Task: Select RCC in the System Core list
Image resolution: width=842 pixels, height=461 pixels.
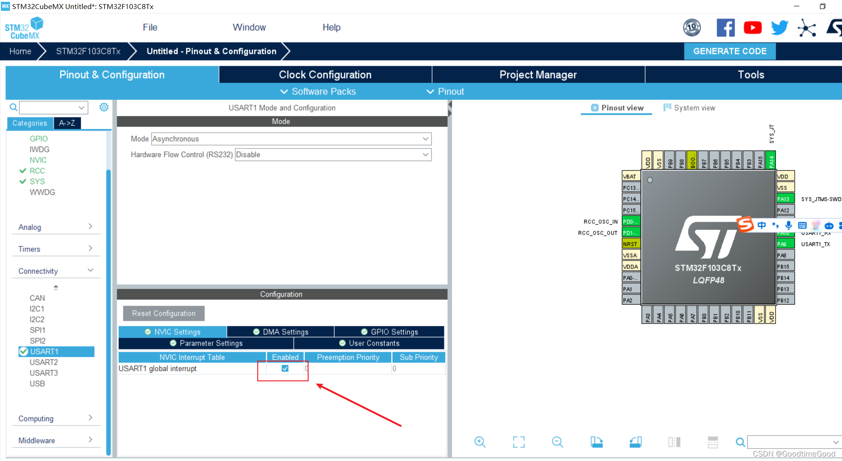Action: 37,171
